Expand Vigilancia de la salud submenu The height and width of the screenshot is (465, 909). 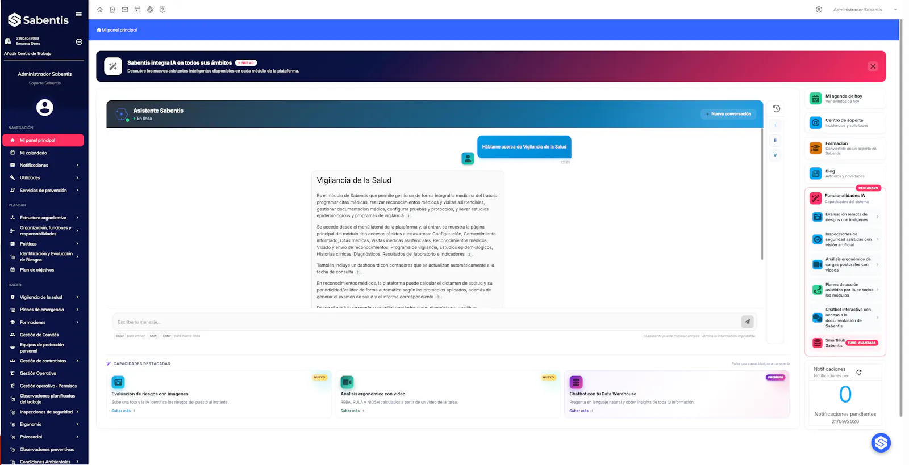77,297
